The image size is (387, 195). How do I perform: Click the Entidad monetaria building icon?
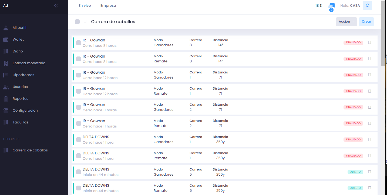click(6, 63)
